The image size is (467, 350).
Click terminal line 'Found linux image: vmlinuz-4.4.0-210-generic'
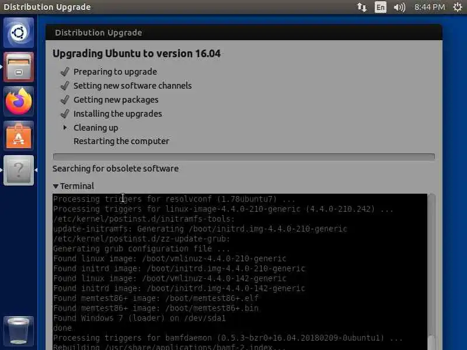coord(170,258)
